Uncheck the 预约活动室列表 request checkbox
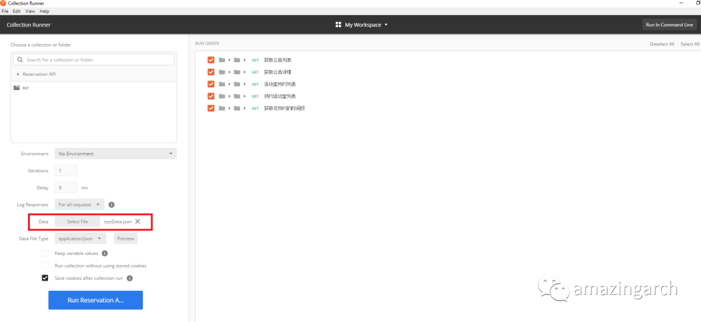 pyautogui.click(x=211, y=96)
